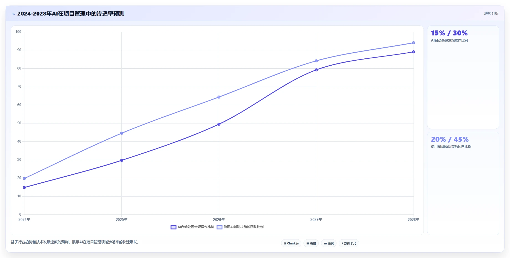Click the 0 y-axis label
This screenshot has width=510, height=258.
[x=20, y=215]
